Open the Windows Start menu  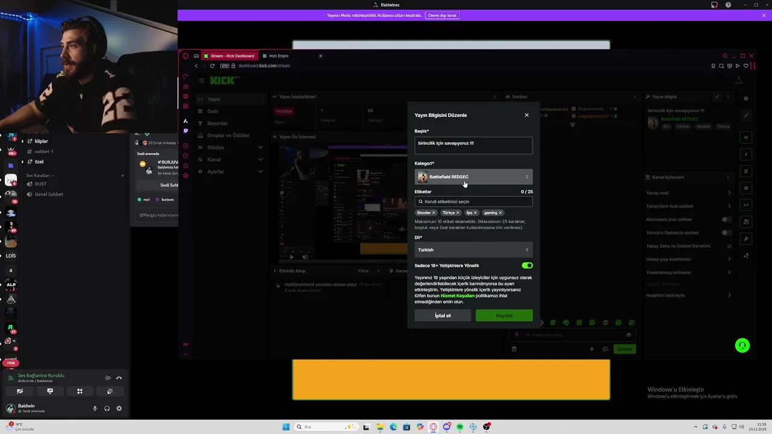[286, 427]
